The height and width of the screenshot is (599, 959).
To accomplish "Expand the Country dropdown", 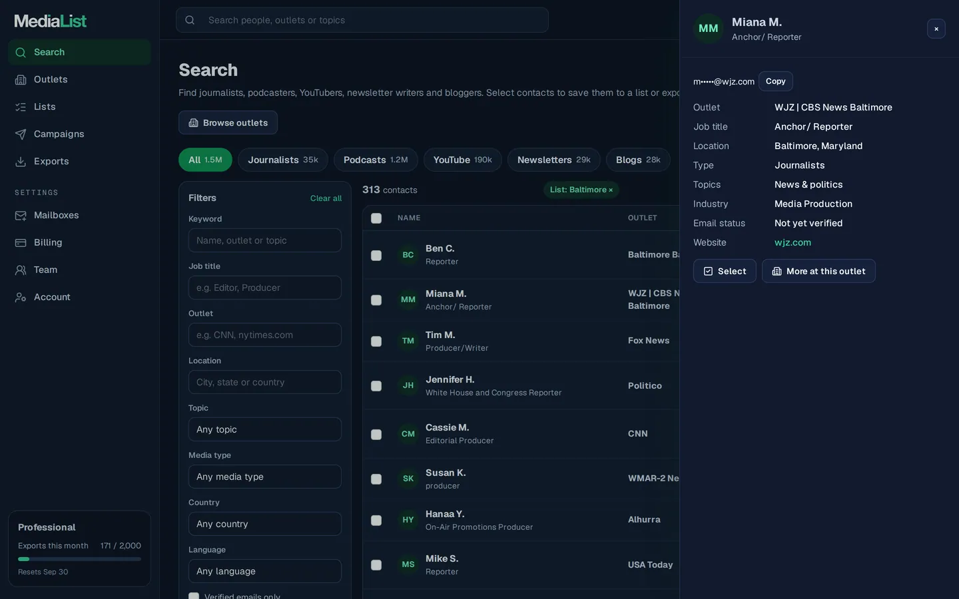I will pos(265,524).
